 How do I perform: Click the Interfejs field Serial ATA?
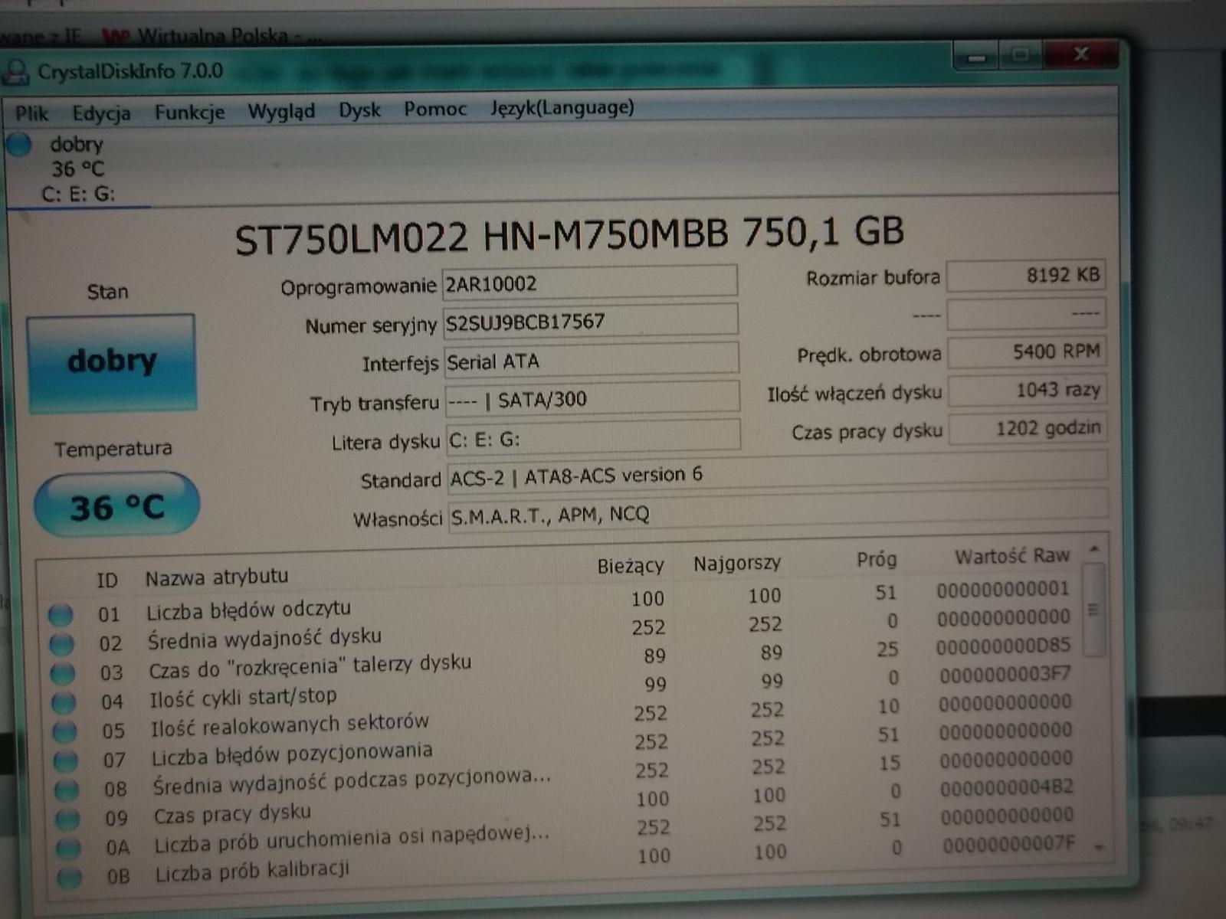(591, 361)
